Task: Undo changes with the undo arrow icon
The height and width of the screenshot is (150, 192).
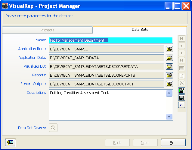Action: coord(181,105)
